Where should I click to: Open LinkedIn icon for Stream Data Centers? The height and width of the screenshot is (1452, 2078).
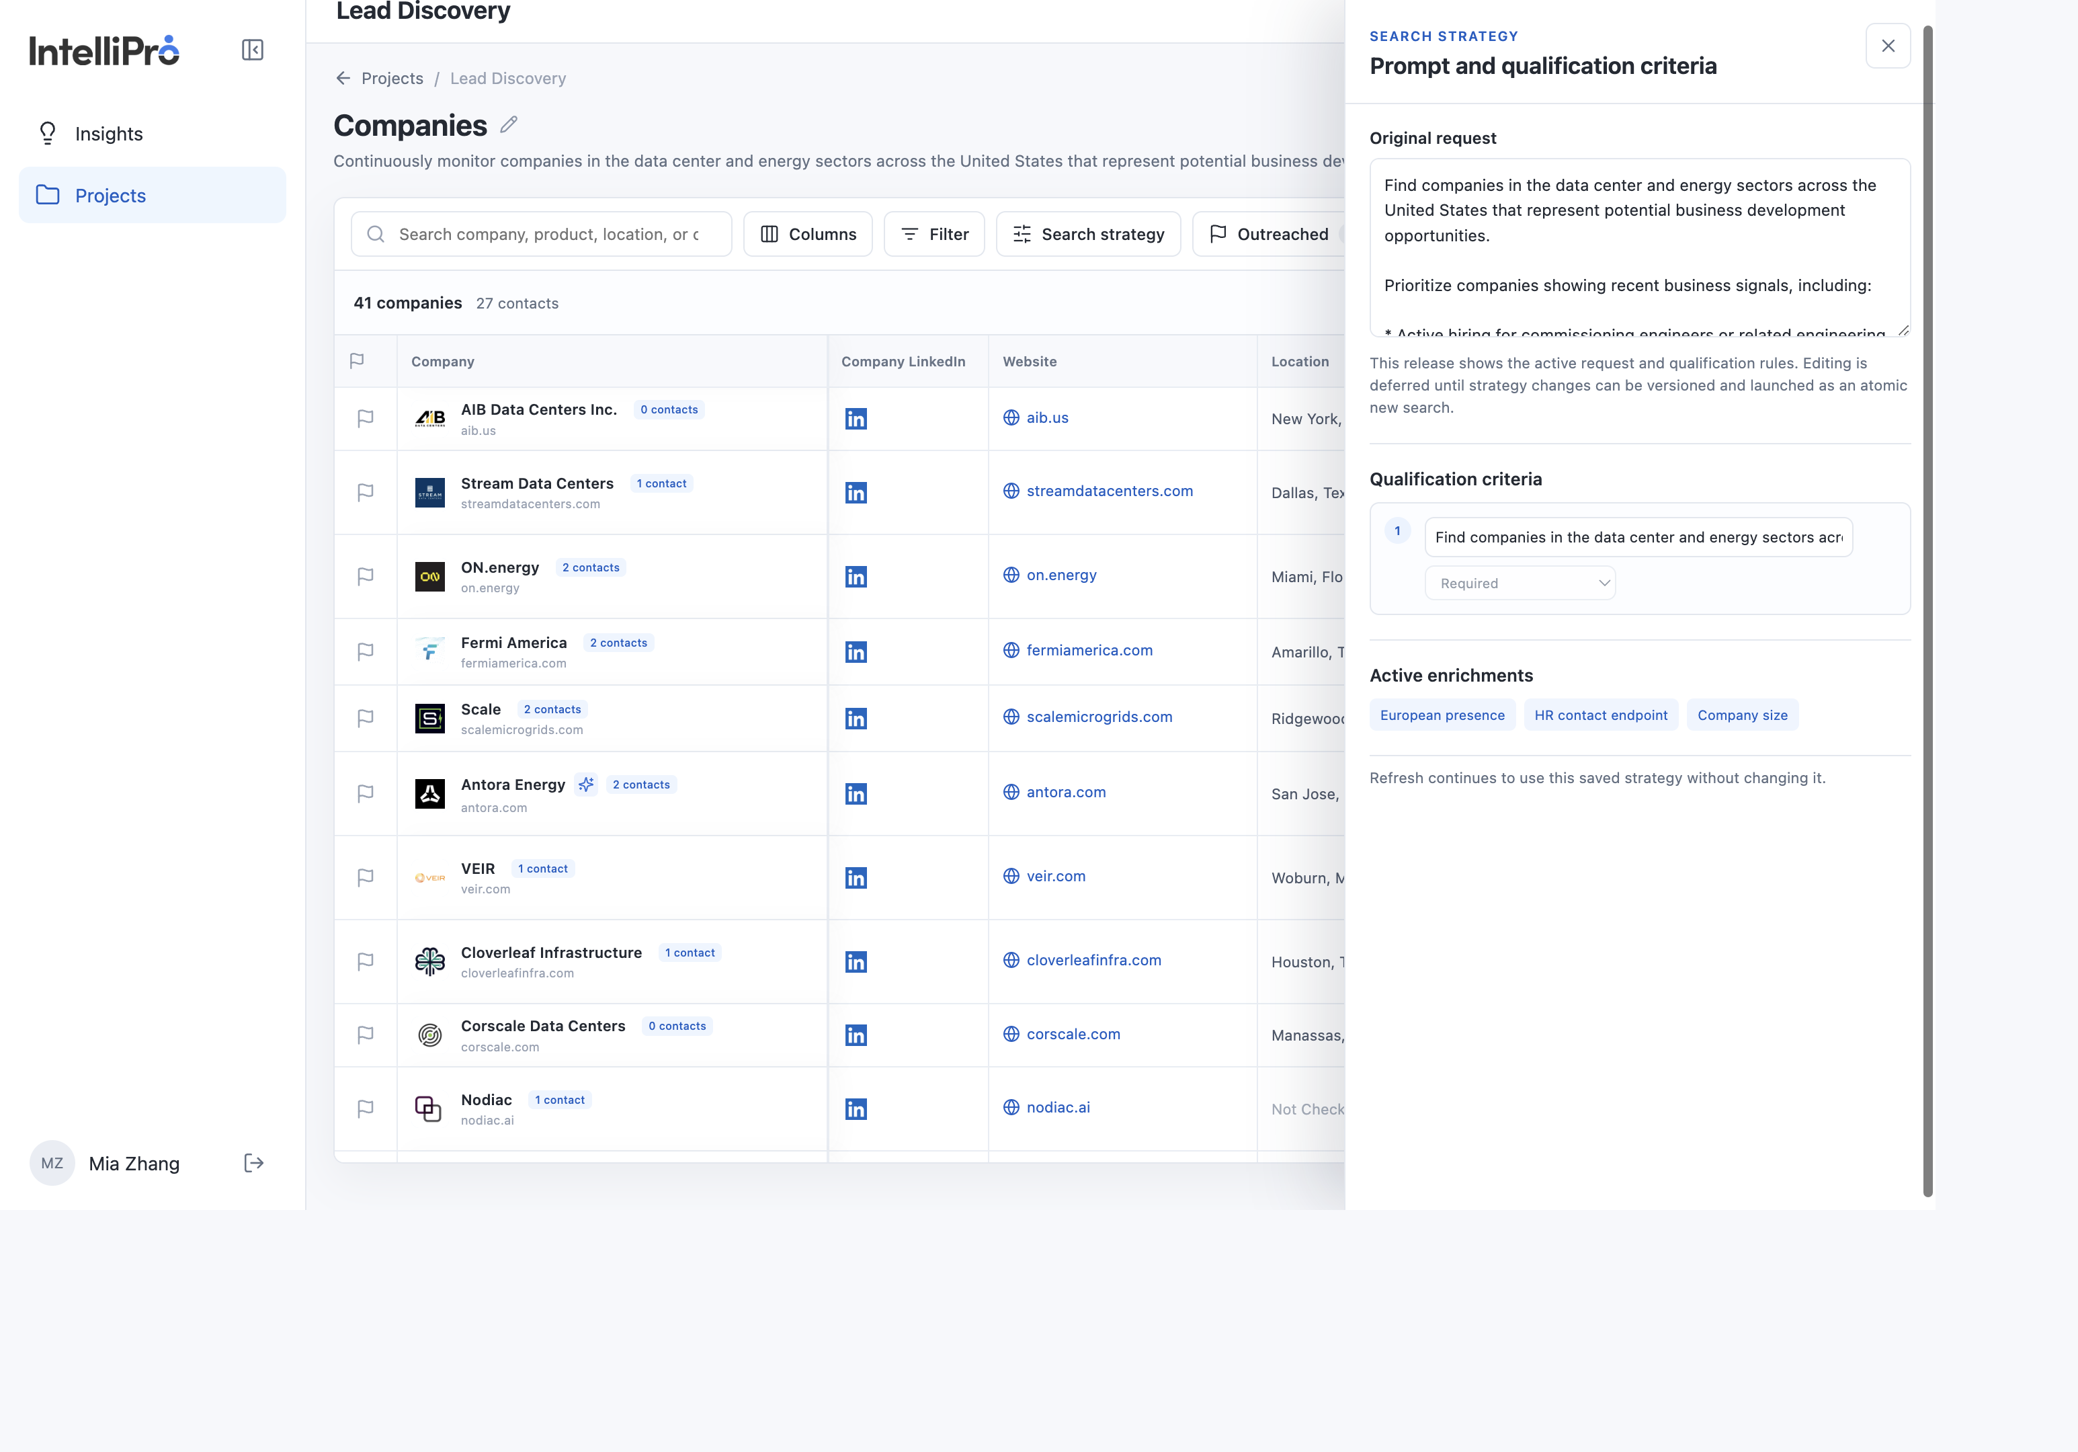click(x=856, y=493)
